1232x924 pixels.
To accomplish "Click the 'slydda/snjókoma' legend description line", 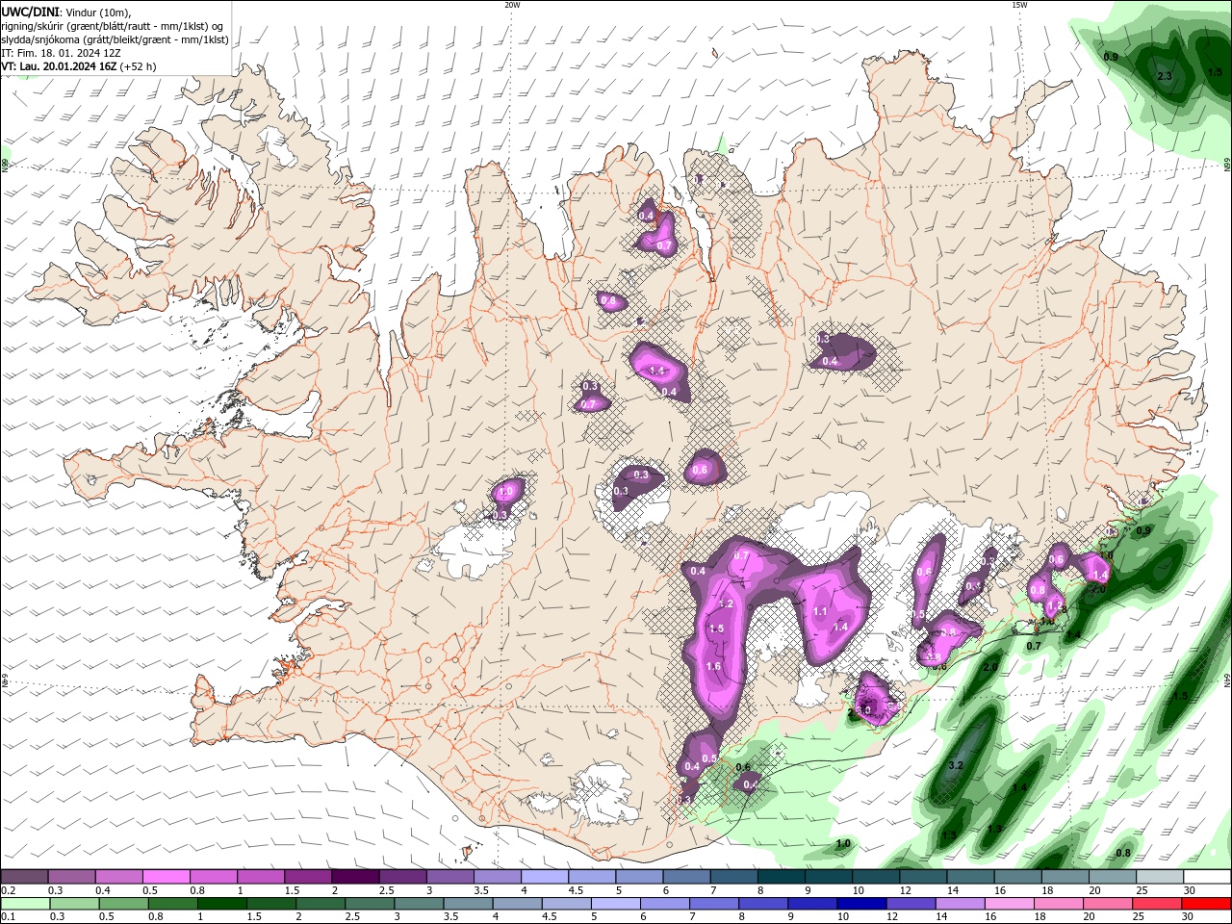I will coord(115,39).
